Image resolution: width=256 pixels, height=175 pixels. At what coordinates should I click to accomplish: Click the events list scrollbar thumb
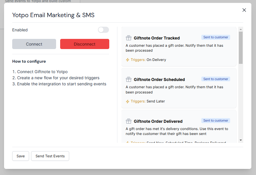(x=241, y=48)
